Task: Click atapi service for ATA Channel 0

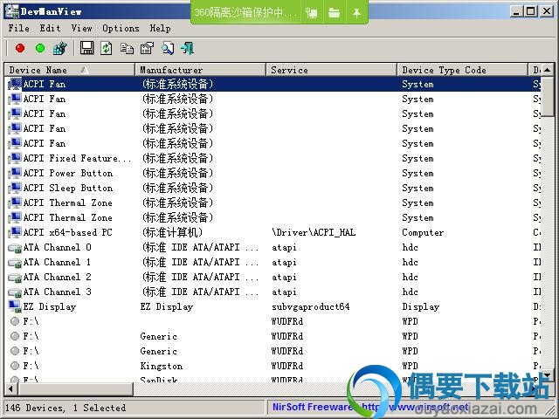Action: pyautogui.click(x=284, y=248)
